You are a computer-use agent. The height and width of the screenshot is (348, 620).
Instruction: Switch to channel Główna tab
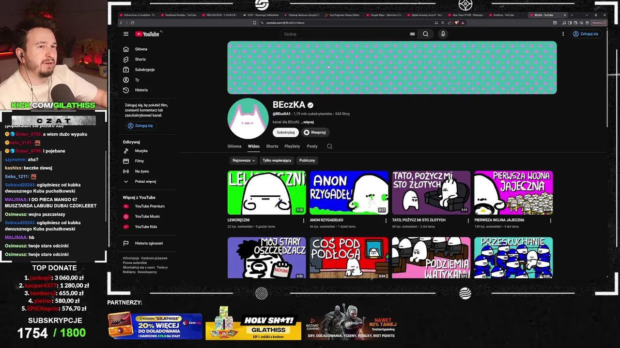tap(234, 146)
